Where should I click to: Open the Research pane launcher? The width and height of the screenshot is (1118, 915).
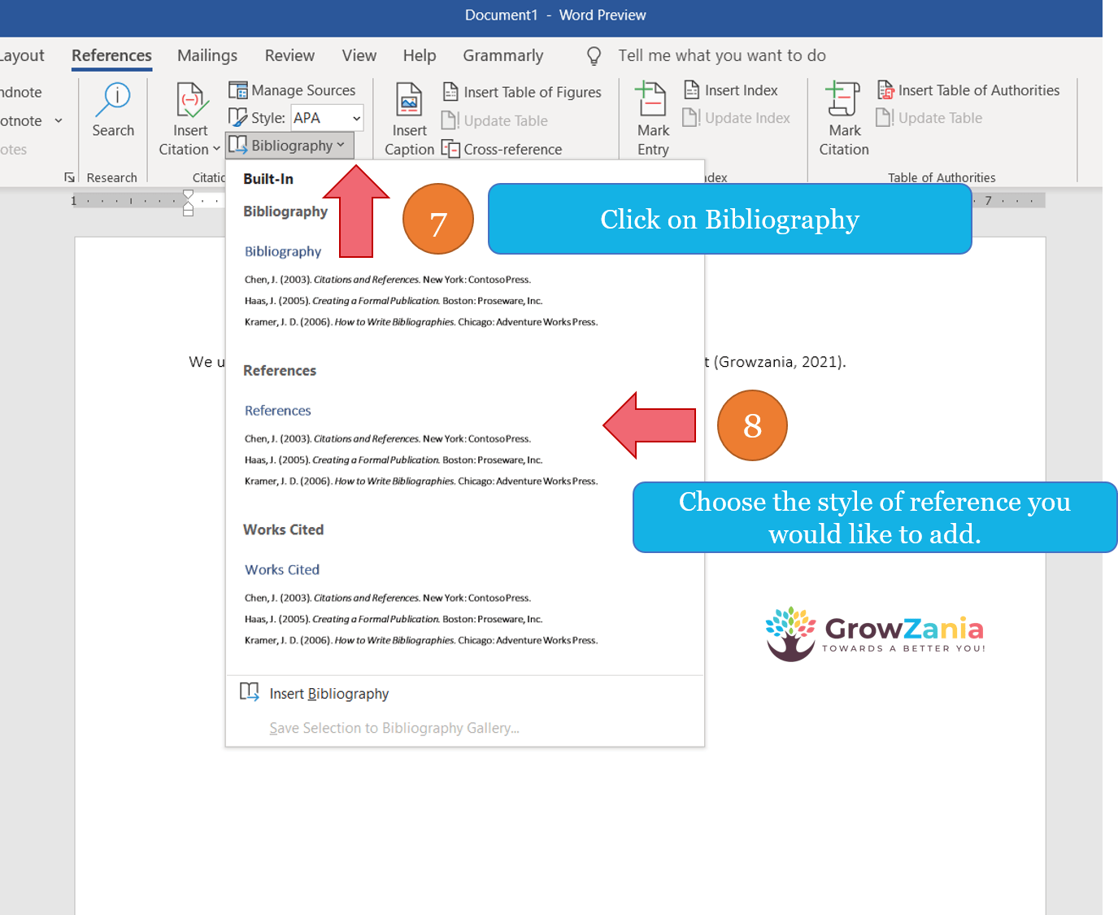(69, 176)
